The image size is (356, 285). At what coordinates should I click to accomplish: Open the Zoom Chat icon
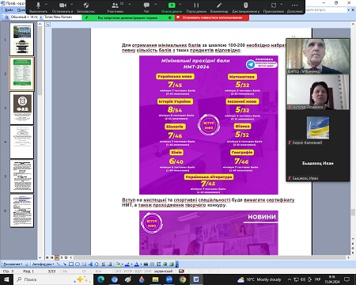pos(146,7)
